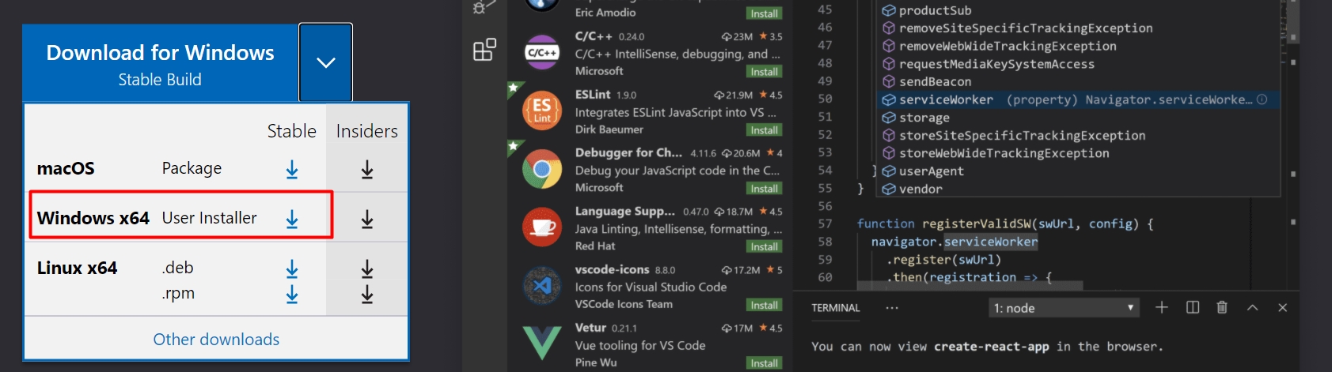Create a new terminal with plus icon
Viewport: 1332px width, 372px height.
(x=1162, y=307)
